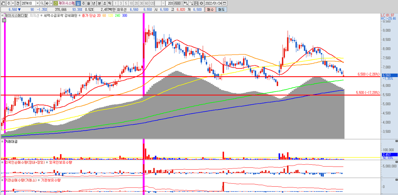Click the speaker sound icon
The height and width of the screenshot is (195, 398).
pyautogui.click(x=47, y=3)
